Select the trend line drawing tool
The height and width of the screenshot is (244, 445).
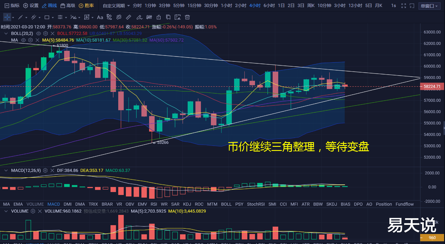[20, 17]
